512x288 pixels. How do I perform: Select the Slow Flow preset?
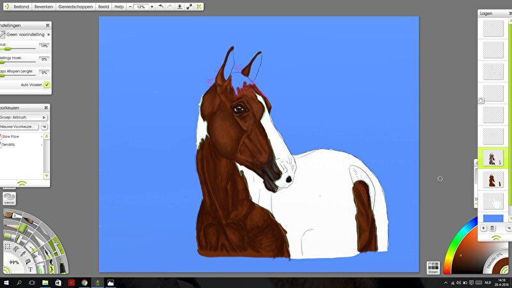(x=11, y=136)
